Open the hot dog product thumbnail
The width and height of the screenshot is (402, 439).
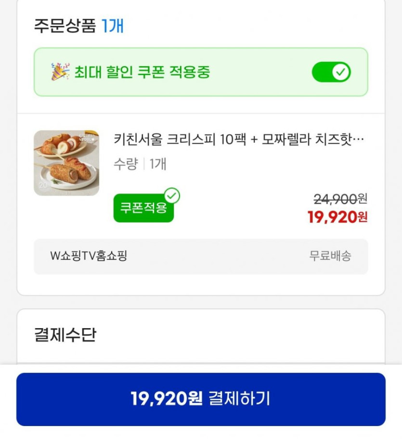pyautogui.click(x=66, y=163)
